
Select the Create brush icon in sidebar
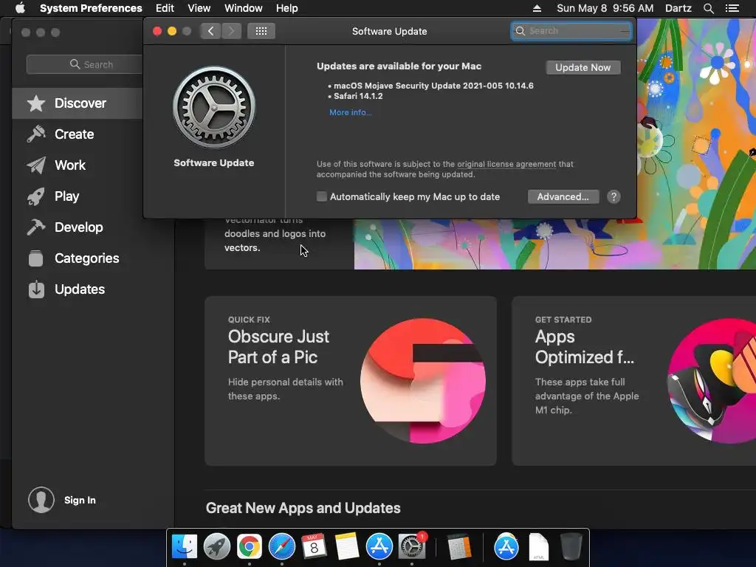click(36, 134)
